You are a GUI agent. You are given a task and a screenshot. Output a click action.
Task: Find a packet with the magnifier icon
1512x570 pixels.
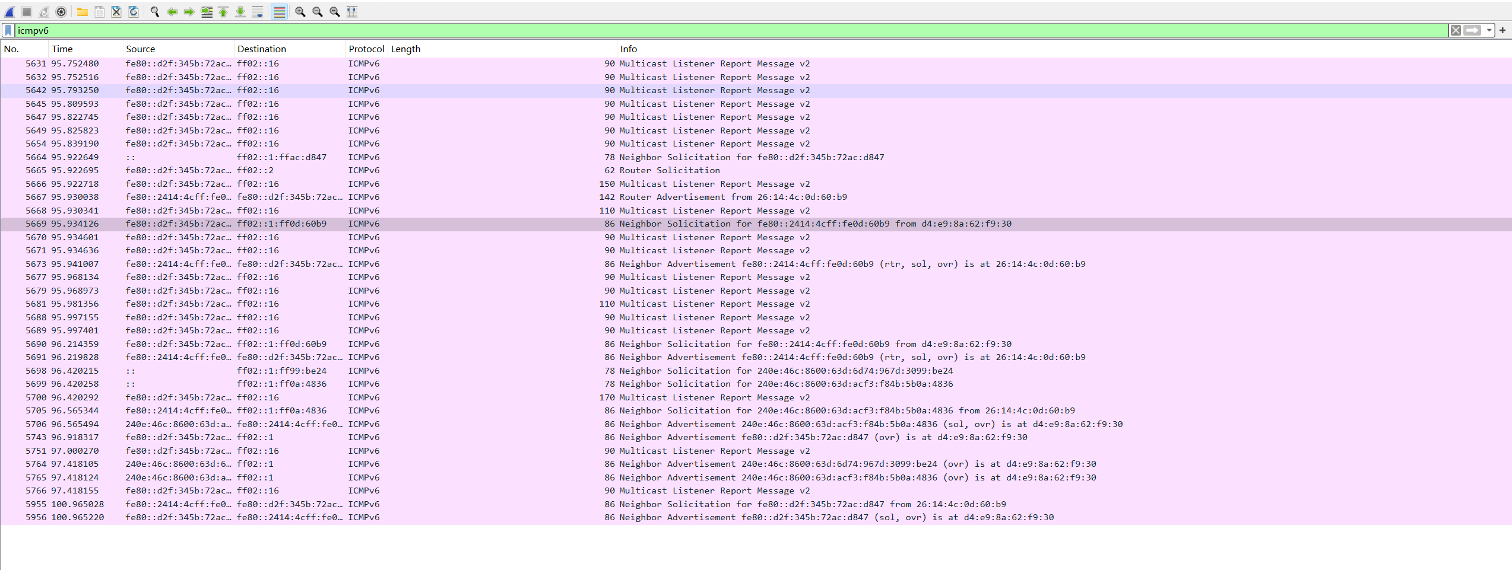click(155, 12)
